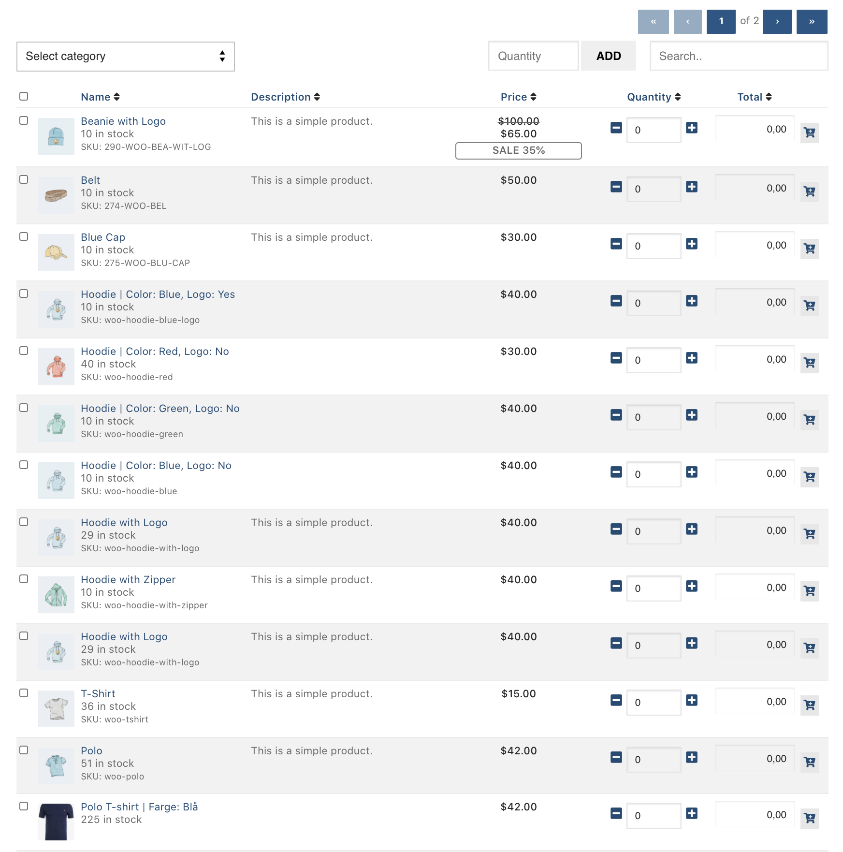This screenshot has width=843, height=852.
Task: Select the T-Shirt row checkbox
Action: pyautogui.click(x=24, y=693)
